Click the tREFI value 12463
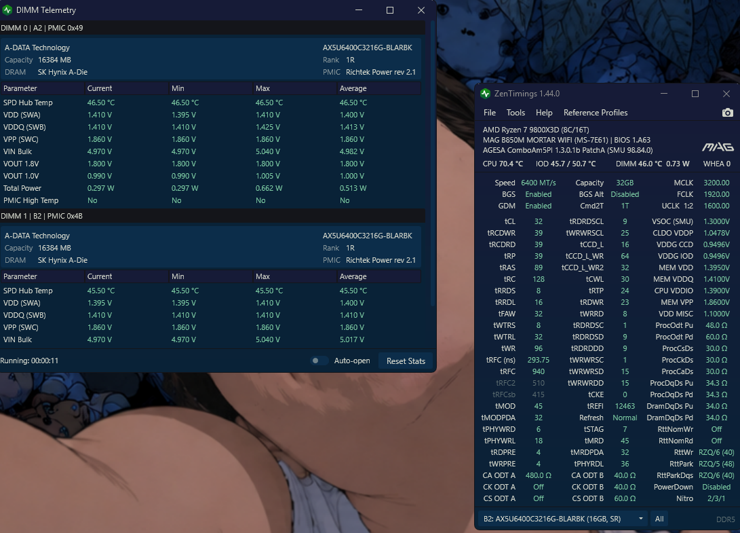740x533 pixels. 625,406
